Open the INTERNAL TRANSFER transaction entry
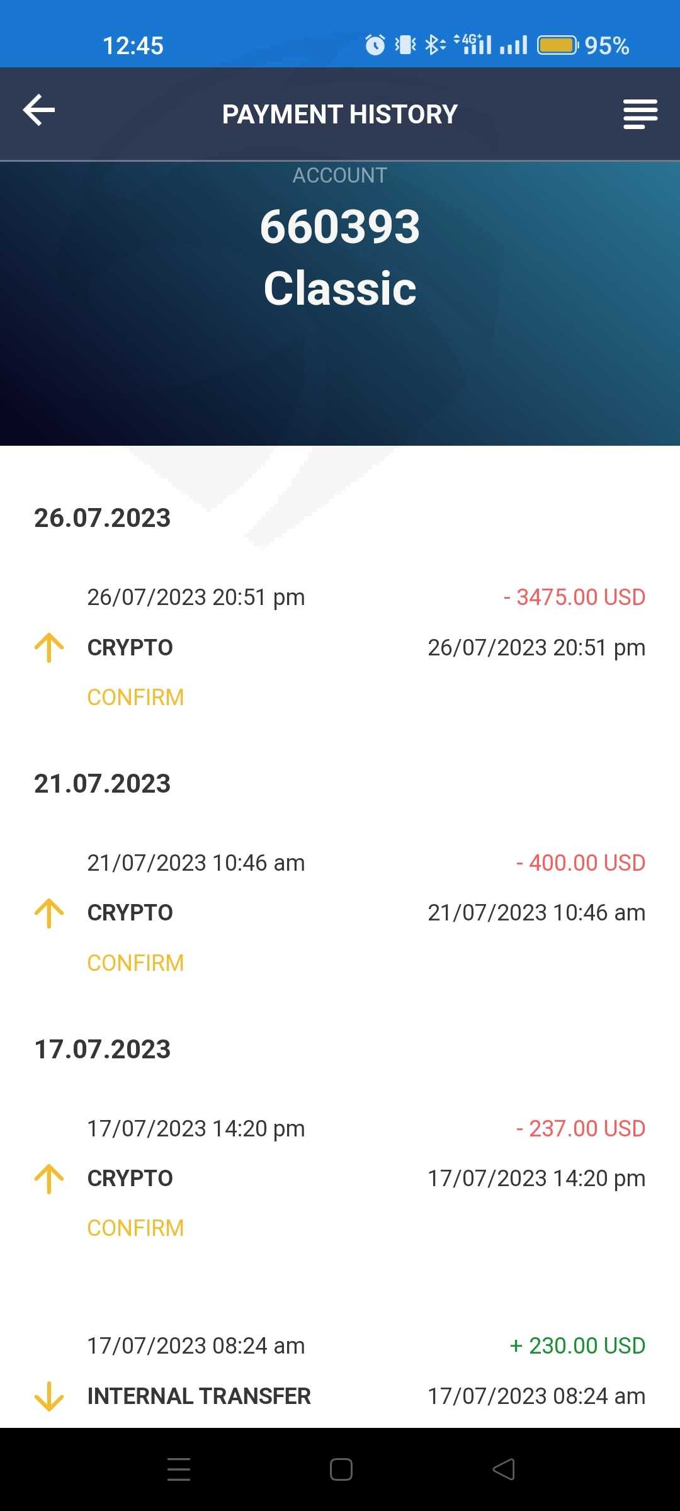This screenshot has height=1511, width=680. coord(199,1396)
